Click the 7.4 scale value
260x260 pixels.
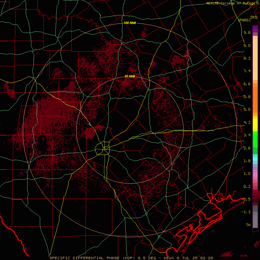[x=247, y=71]
